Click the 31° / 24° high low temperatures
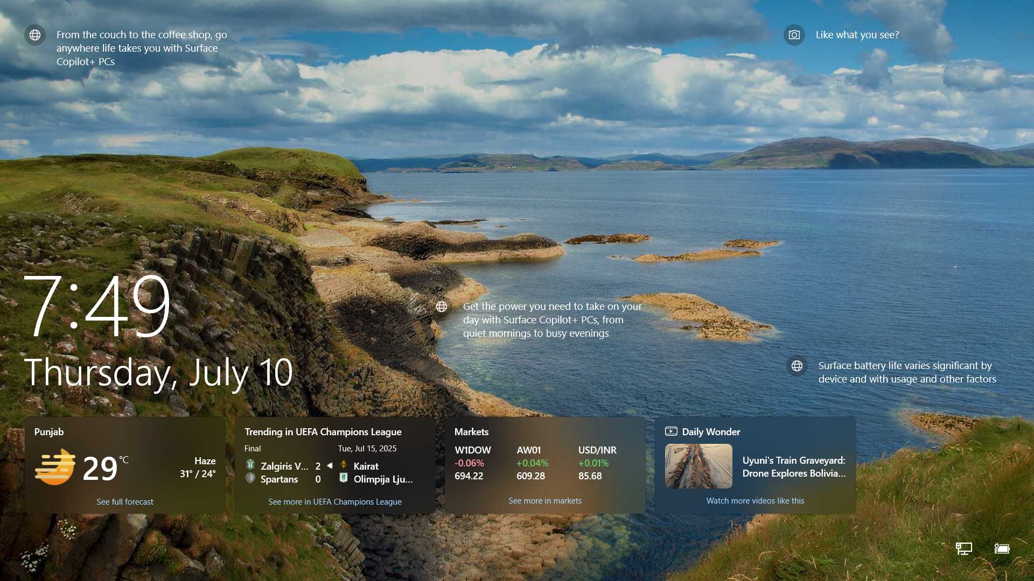 (x=198, y=473)
